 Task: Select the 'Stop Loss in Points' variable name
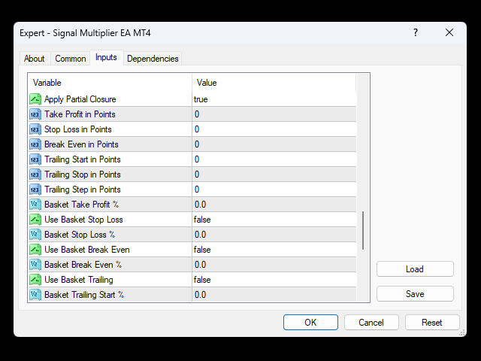click(x=78, y=129)
